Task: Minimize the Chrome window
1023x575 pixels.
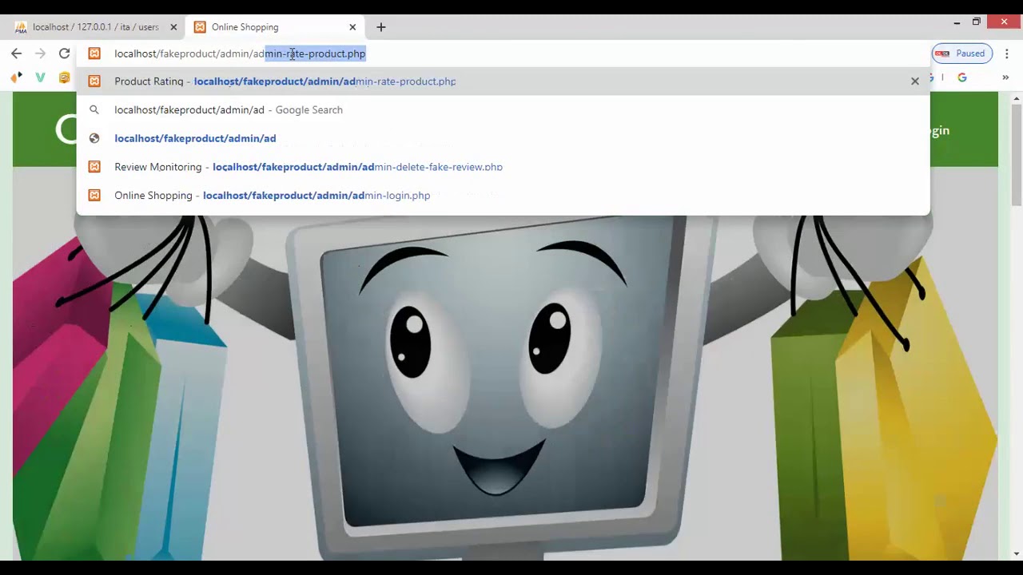Action: pyautogui.click(x=957, y=22)
